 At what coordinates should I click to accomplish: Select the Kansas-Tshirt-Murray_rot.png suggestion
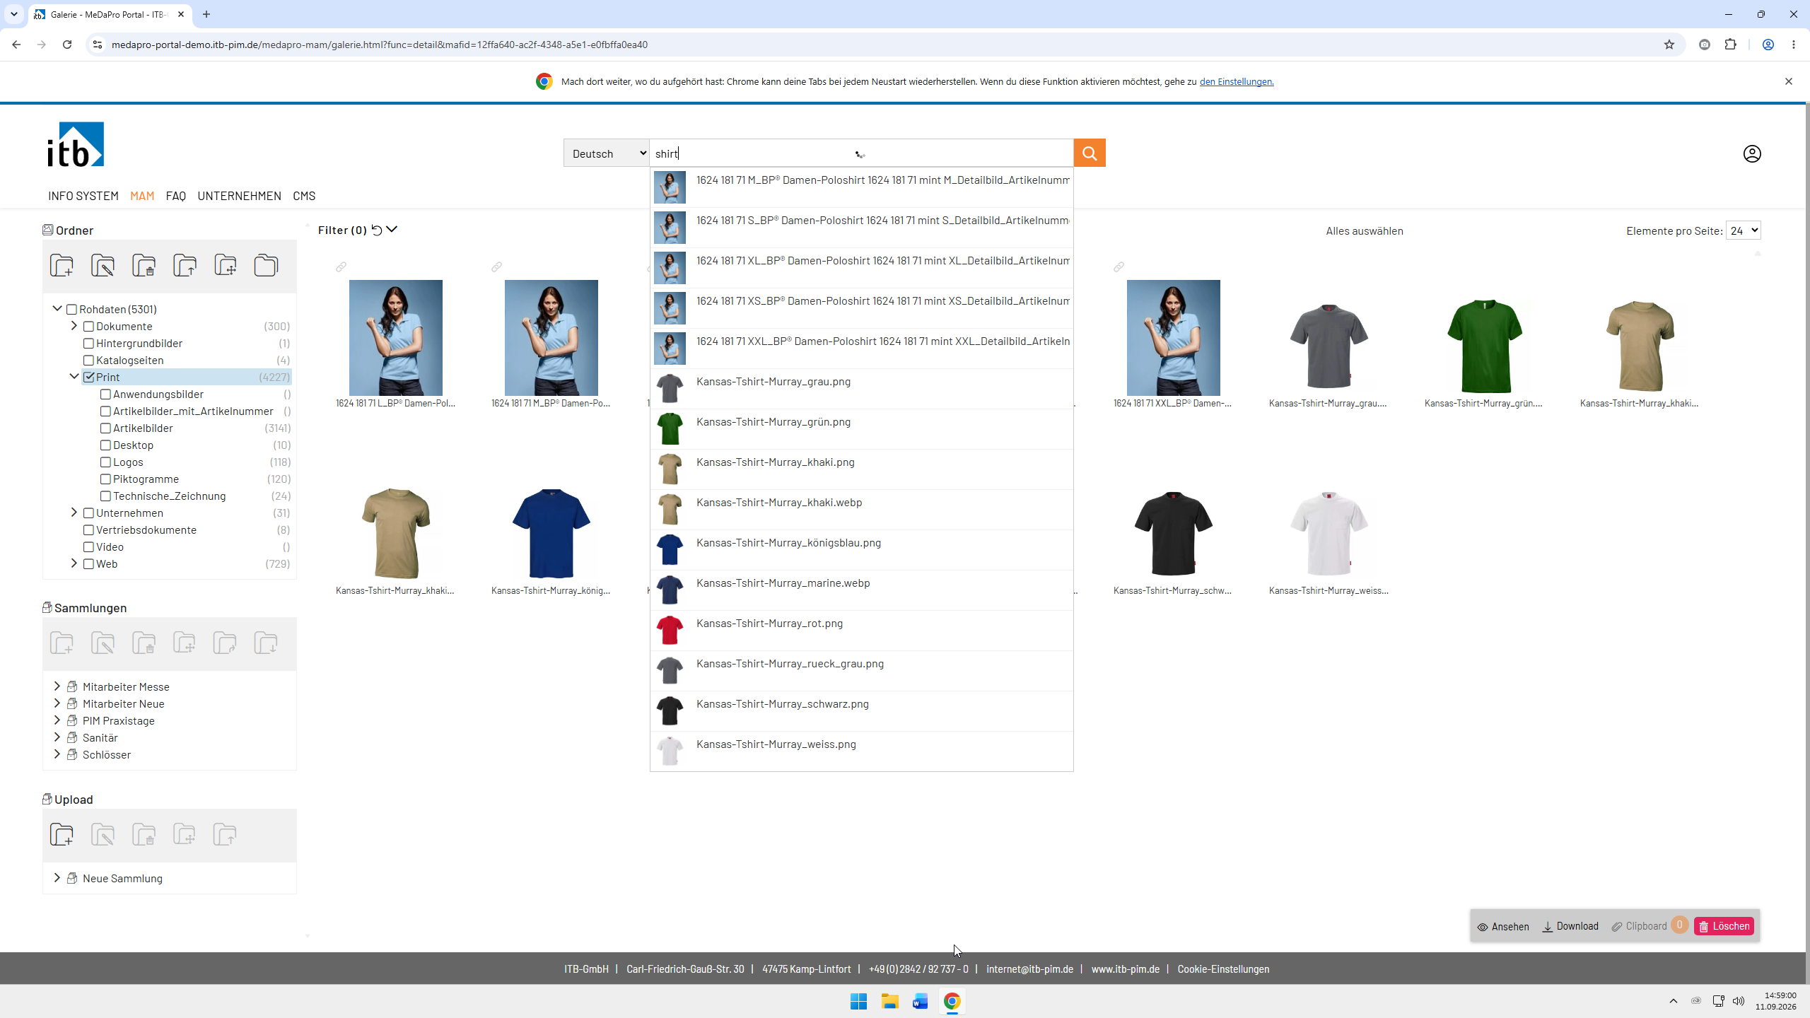[861, 631]
